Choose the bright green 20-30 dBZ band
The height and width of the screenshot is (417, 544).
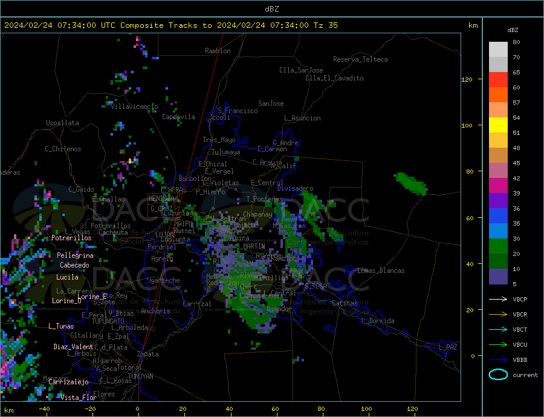tap(498, 246)
